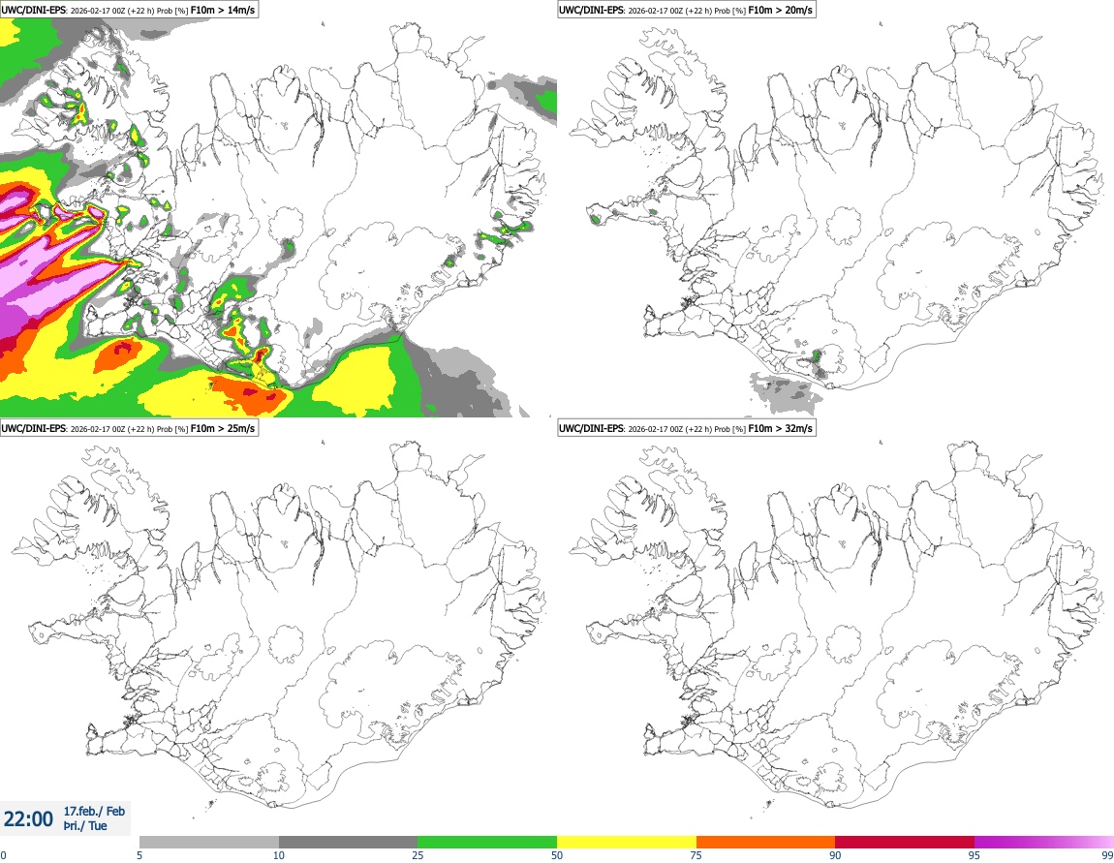1114x863 pixels.
Task: Select the 25m/s wind probability map
Action: 279,625
